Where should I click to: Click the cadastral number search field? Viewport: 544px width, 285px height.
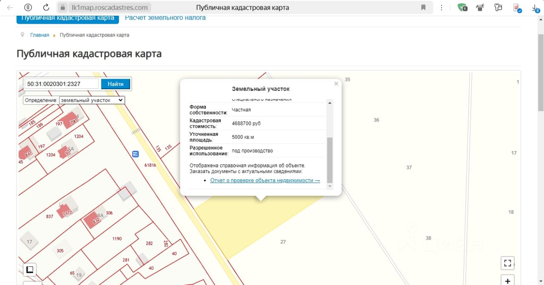pyautogui.click(x=62, y=84)
